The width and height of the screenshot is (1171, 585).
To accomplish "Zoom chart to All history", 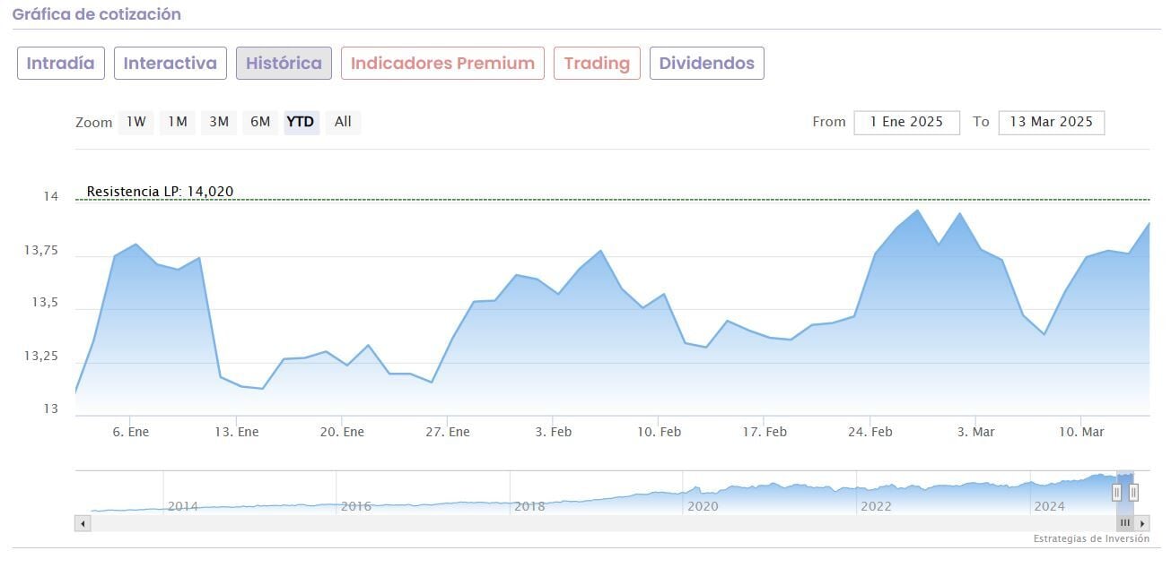I will pyautogui.click(x=343, y=122).
